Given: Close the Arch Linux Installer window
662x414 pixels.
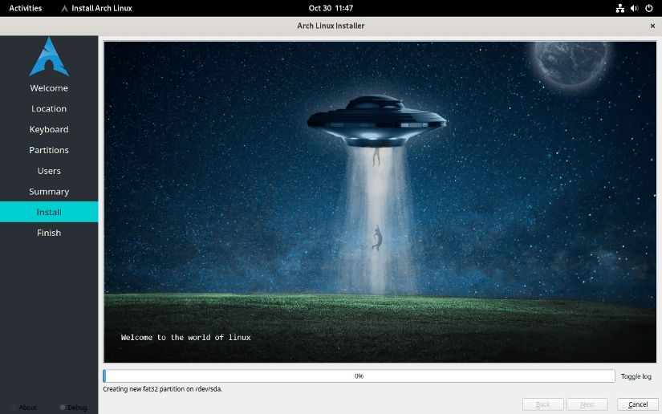Looking at the screenshot, I should (x=652, y=26).
